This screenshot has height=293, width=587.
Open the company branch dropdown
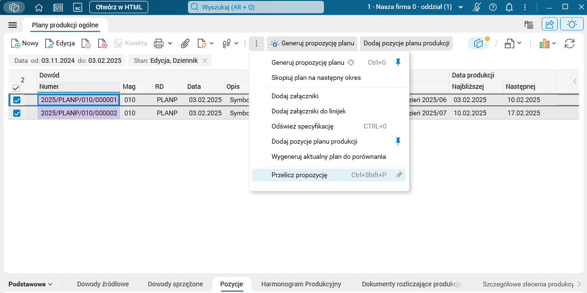tap(461, 7)
